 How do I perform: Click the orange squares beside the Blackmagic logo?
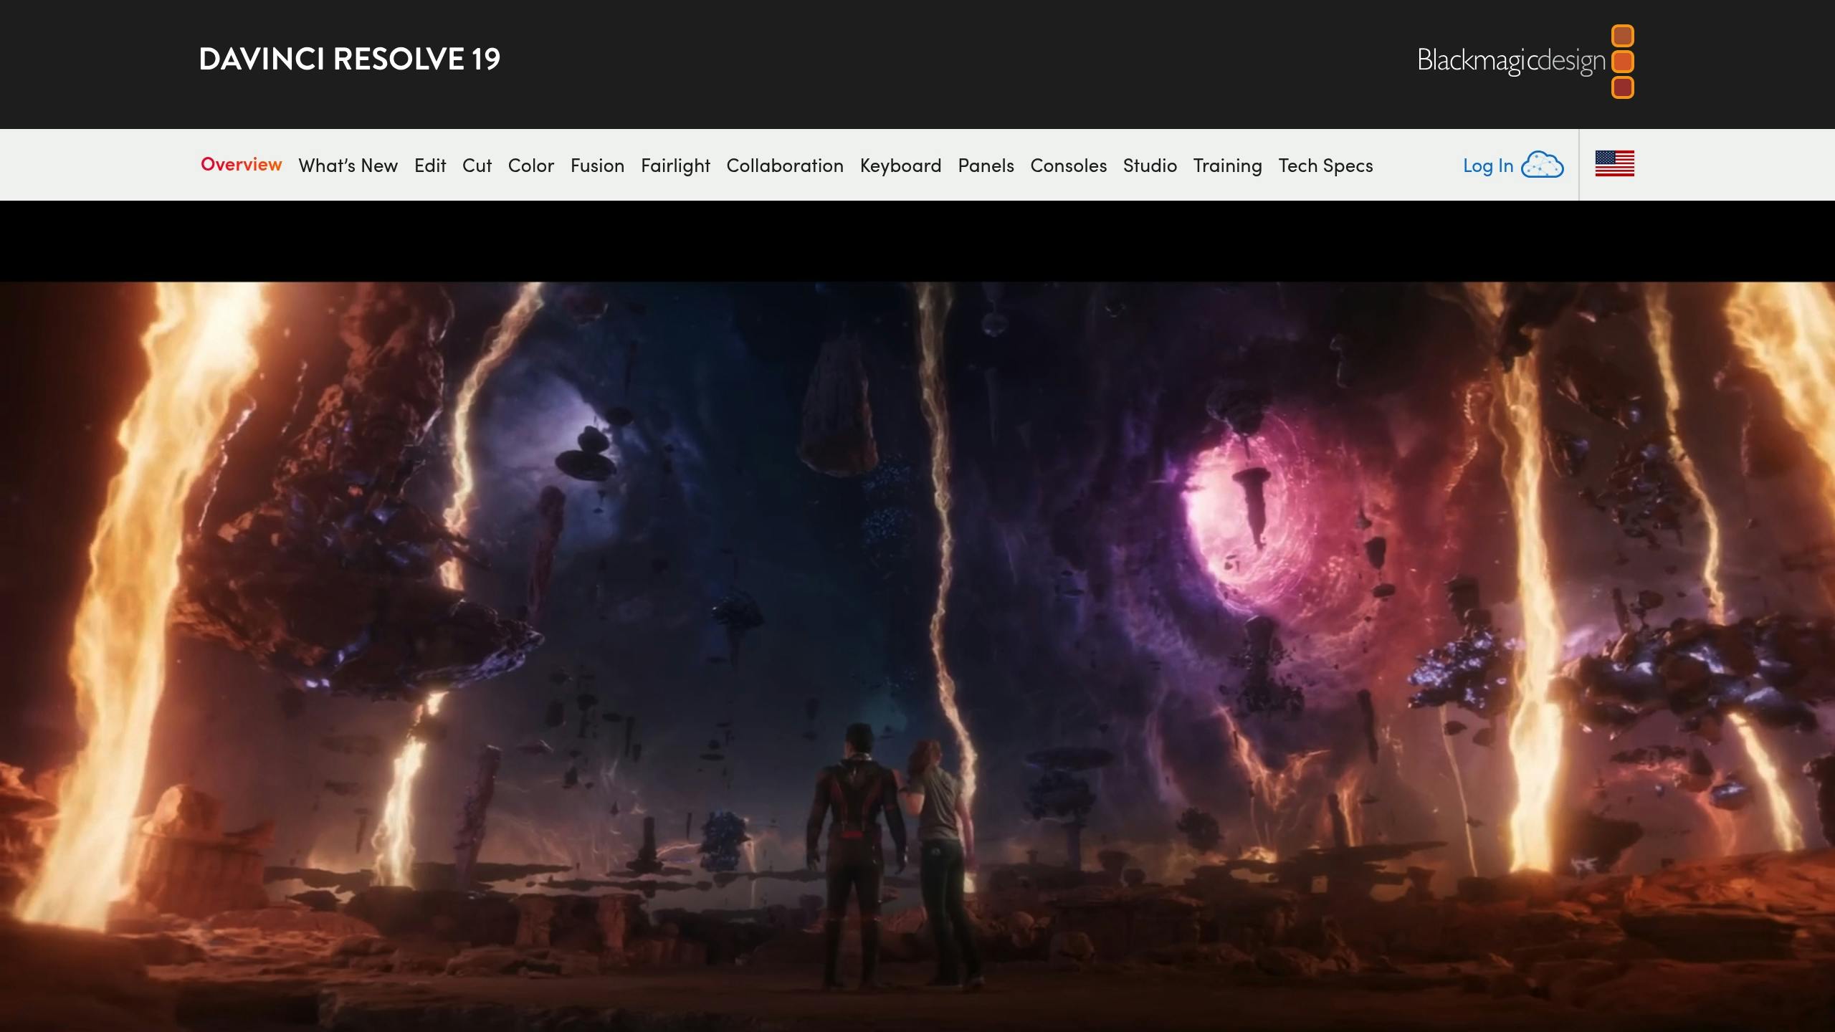coord(1622,61)
